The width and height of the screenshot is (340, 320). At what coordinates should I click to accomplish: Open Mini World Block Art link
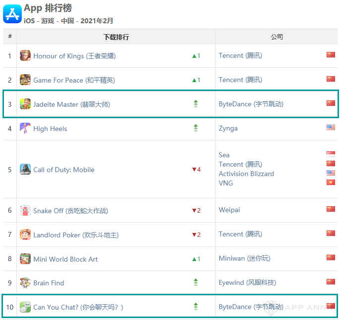point(65,259)
